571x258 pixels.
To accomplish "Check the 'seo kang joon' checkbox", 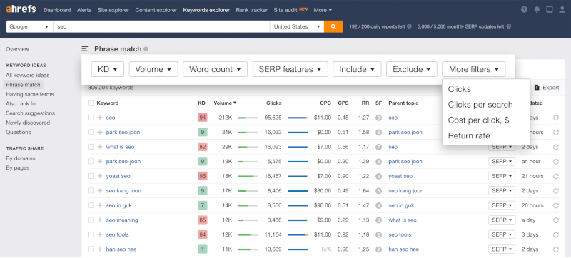I will 91,191.
